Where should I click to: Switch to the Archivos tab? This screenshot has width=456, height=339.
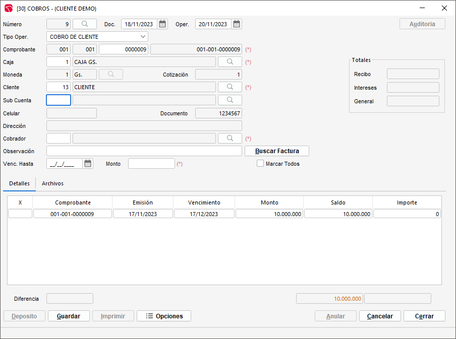coord(52,183)
